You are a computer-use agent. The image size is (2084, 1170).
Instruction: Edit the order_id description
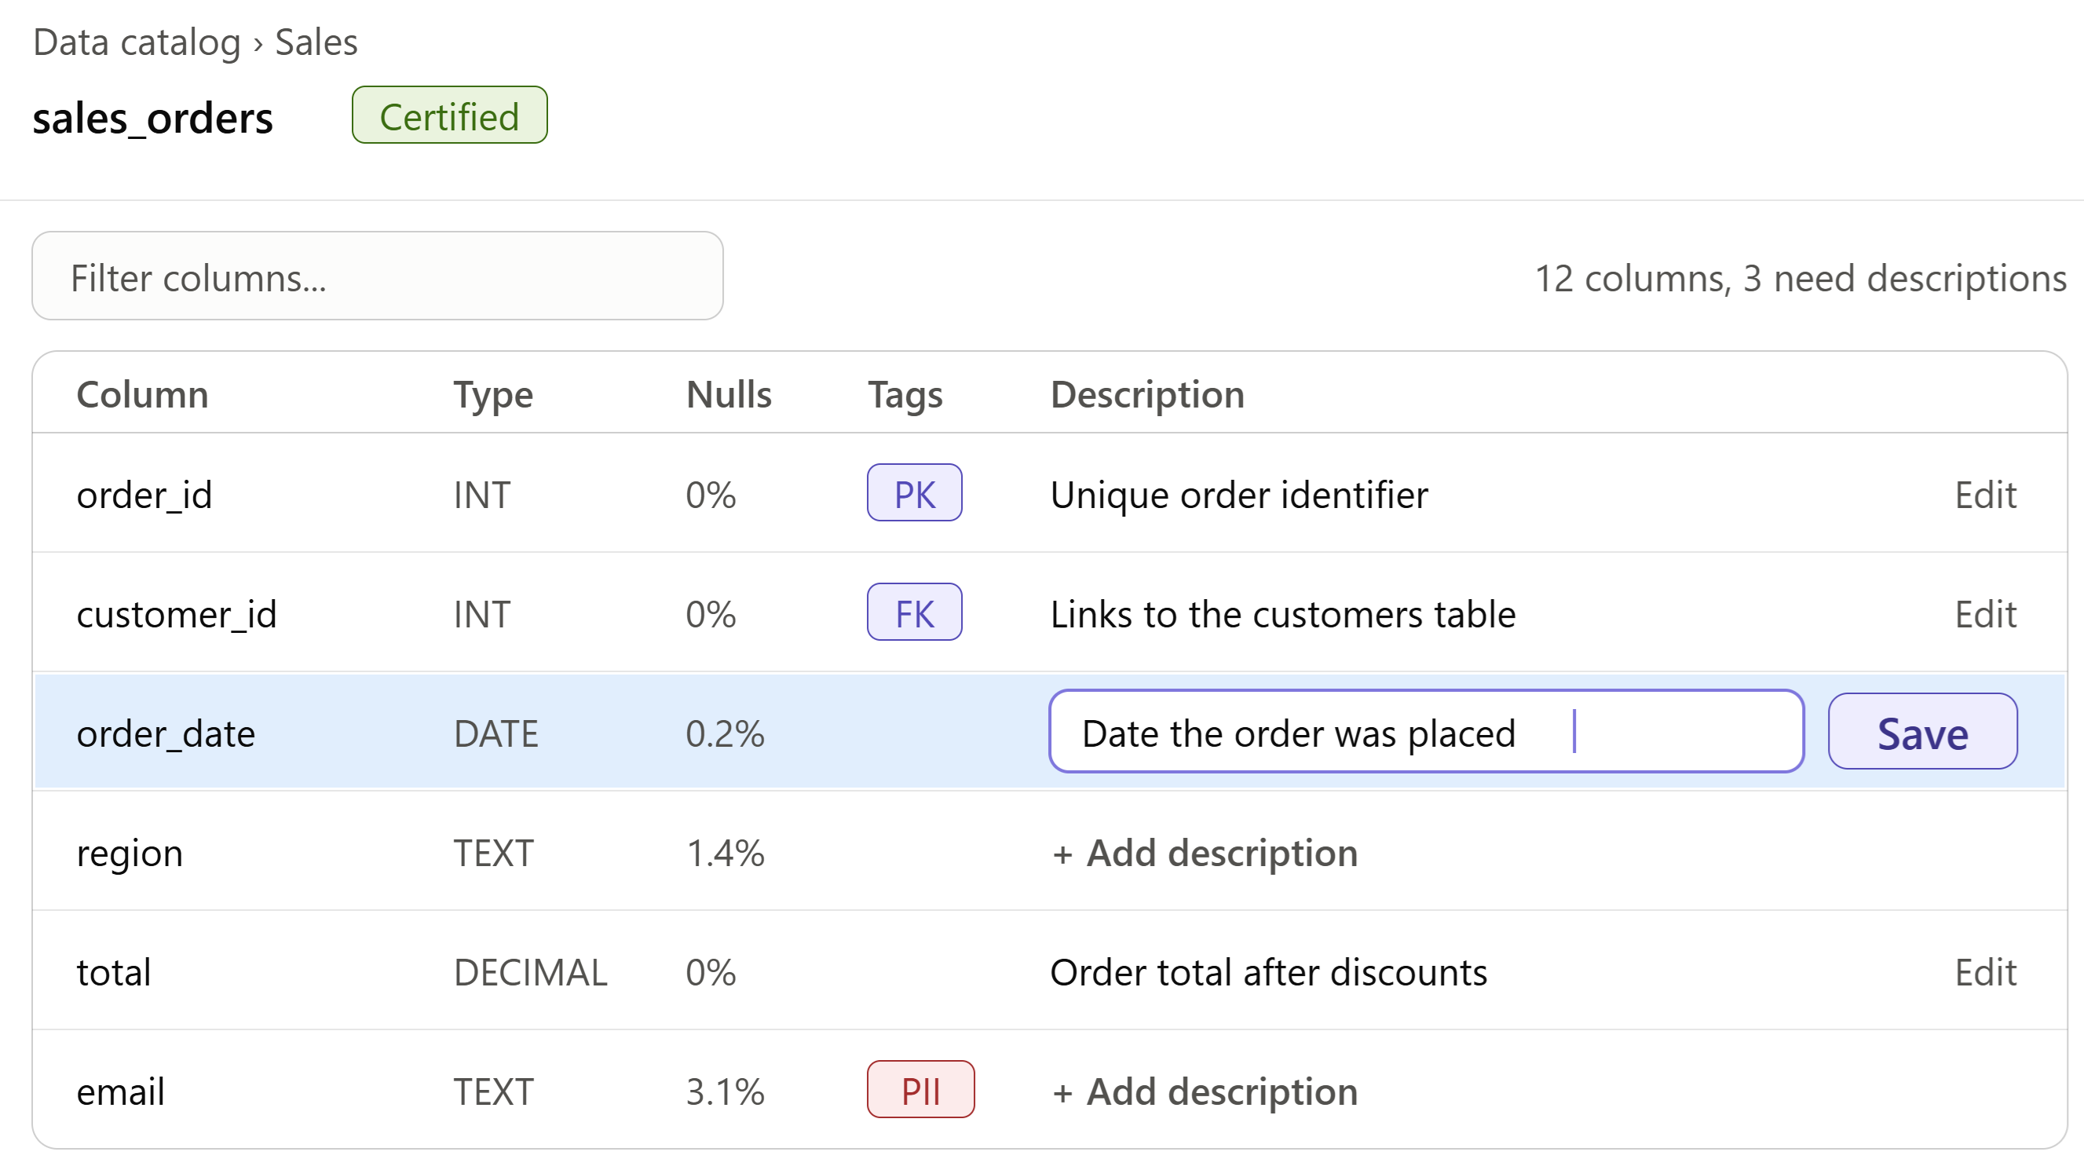(x=1985, y=495)
